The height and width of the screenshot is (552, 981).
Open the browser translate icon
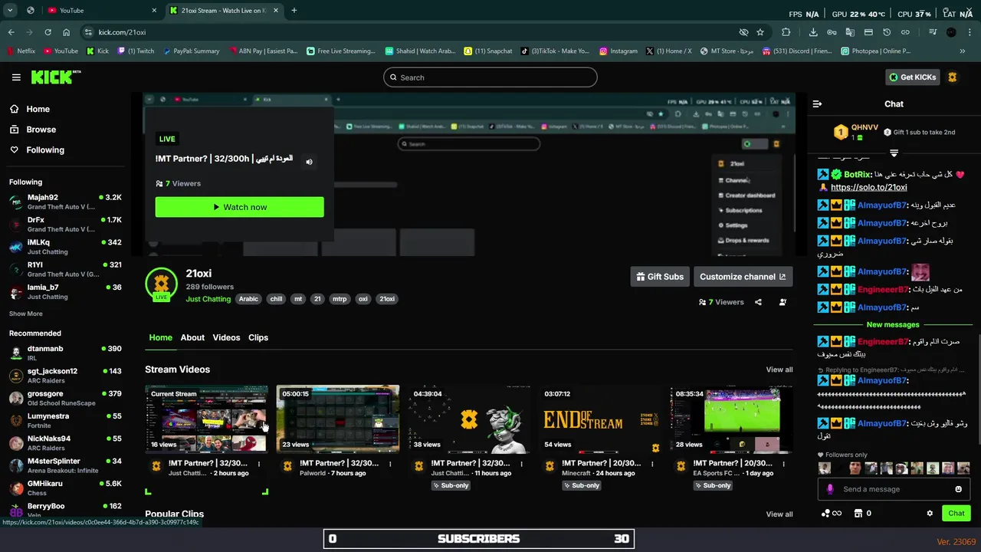tap(850, 32)
